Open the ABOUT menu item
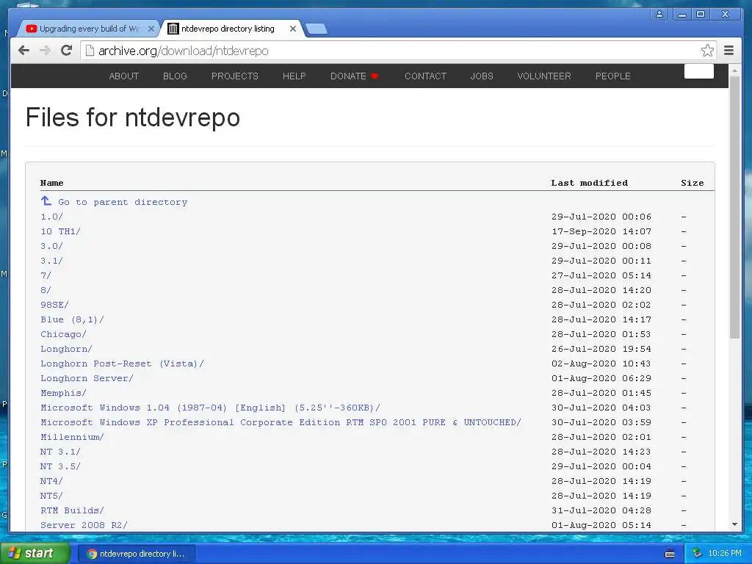 point(123,76)
